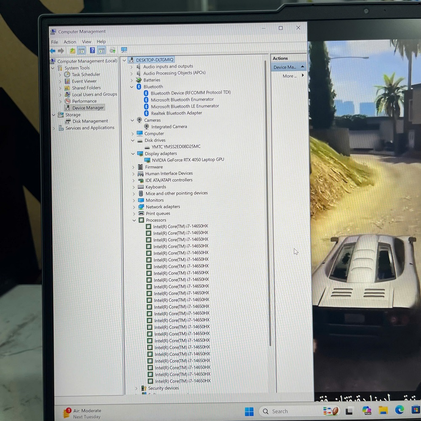Viewport: 421px width, 421px height.
Task: Select Disk Management in the left tree
Action: coord(90,121)
